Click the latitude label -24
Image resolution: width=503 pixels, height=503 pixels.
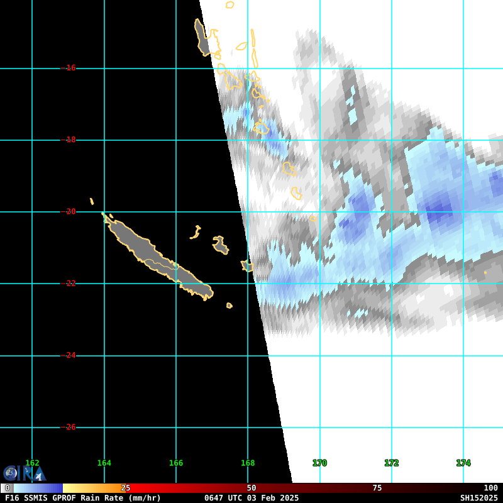[69, 355]
